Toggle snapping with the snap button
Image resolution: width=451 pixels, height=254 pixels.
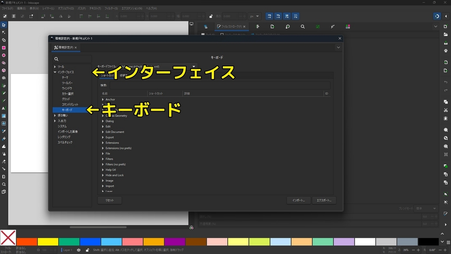coord(437,16)
